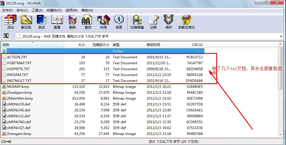Click size value 612,056 of ZMainMen.bmp
This screenshot has height=145, width=286.
79,98
